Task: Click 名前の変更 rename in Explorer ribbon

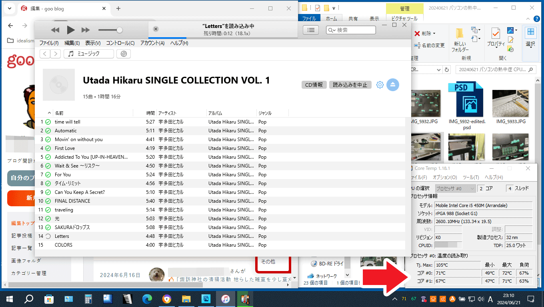Action: [x=429, y=46]
